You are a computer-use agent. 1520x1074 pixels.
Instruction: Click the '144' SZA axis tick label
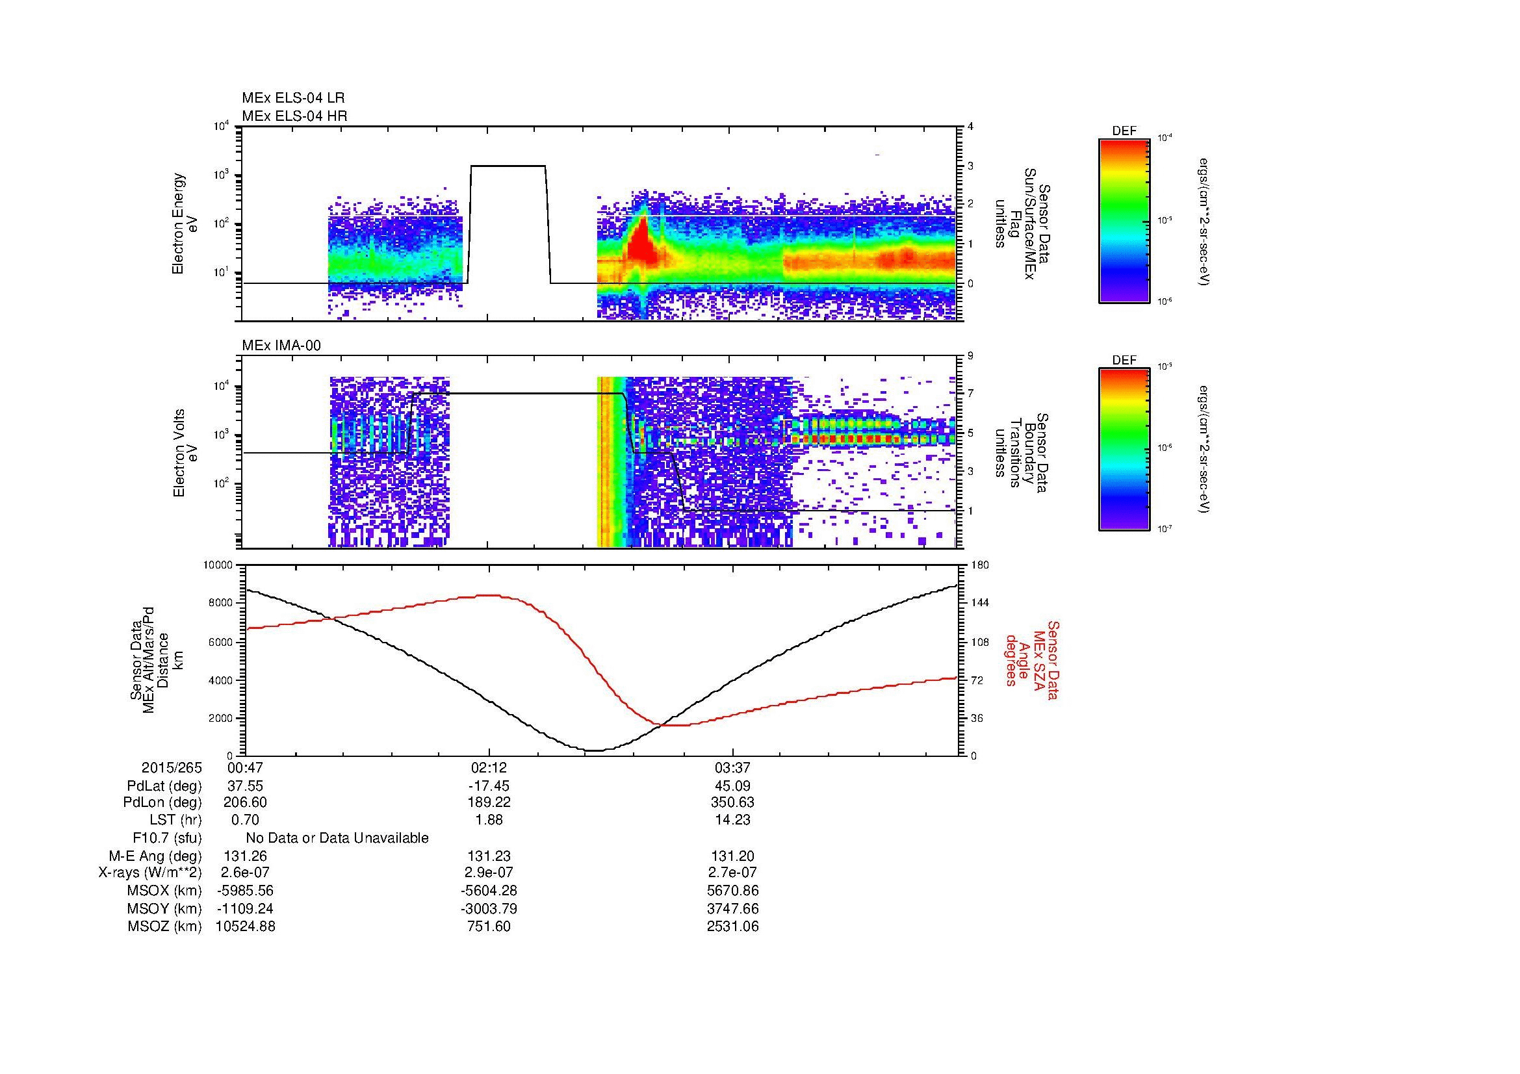tap(979, 603)
